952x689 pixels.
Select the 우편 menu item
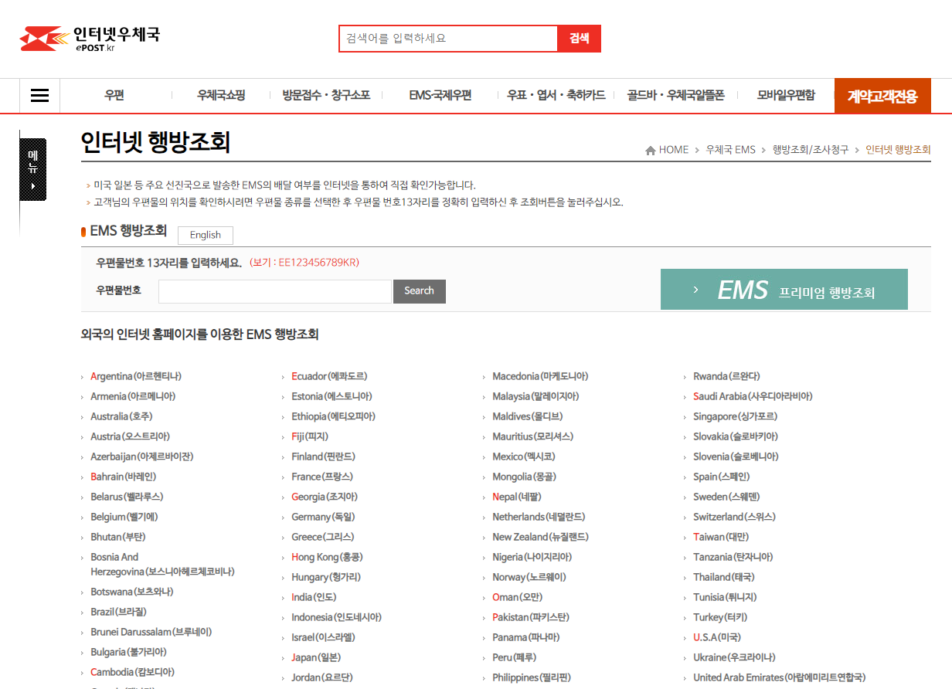(114, 95)
